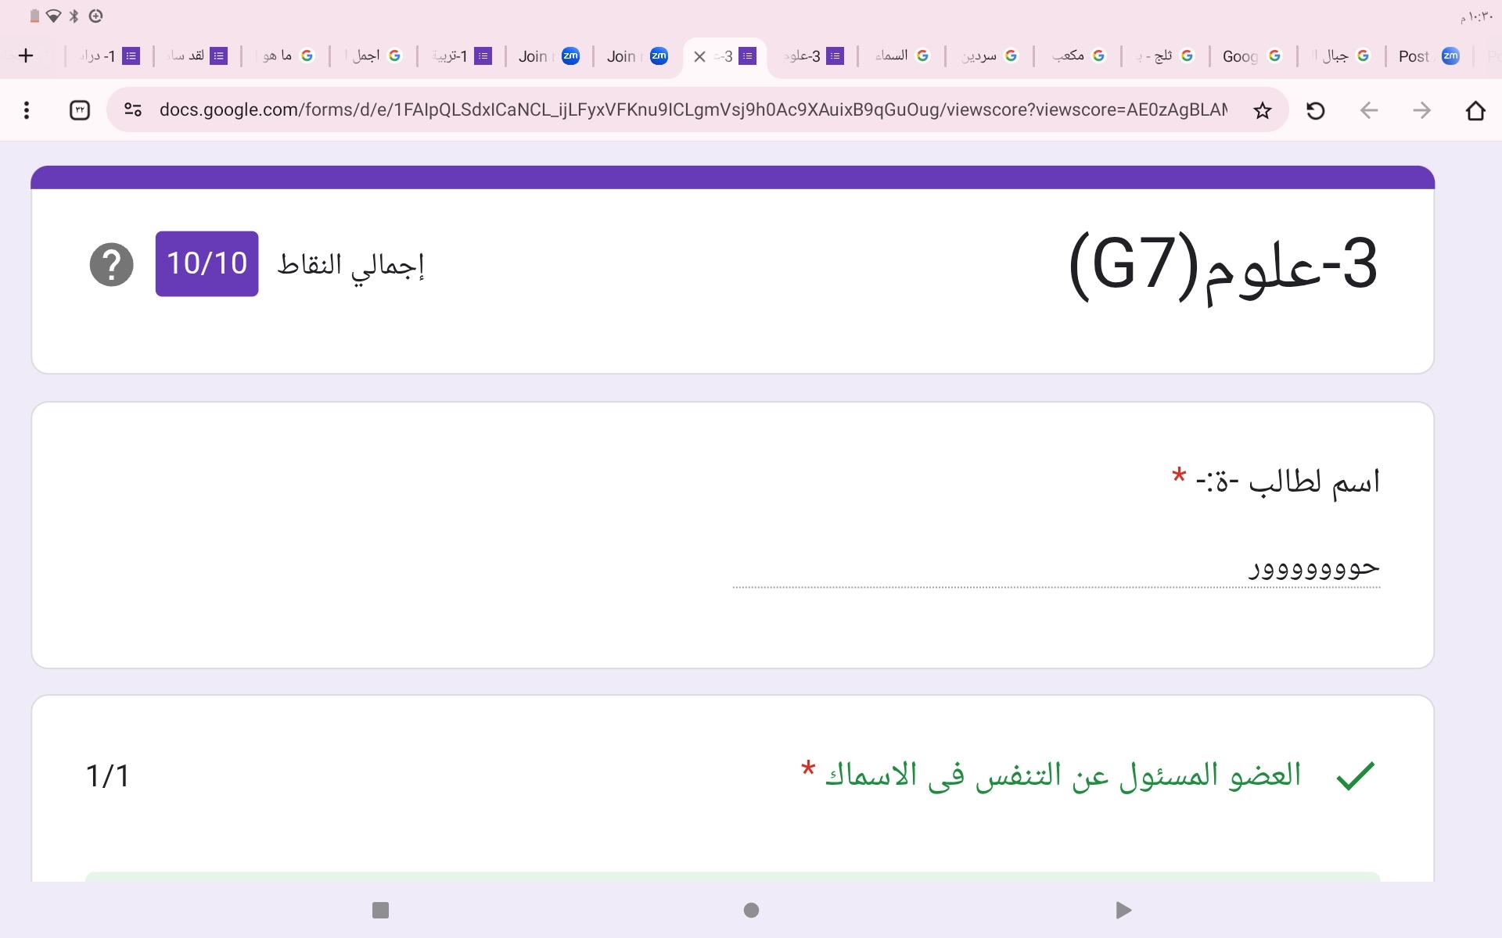The width and height of the screenshot is (1502, 938).
Task: Click the site settings icon in address bar
Action: pyautogui.click(x=133, y=110)
